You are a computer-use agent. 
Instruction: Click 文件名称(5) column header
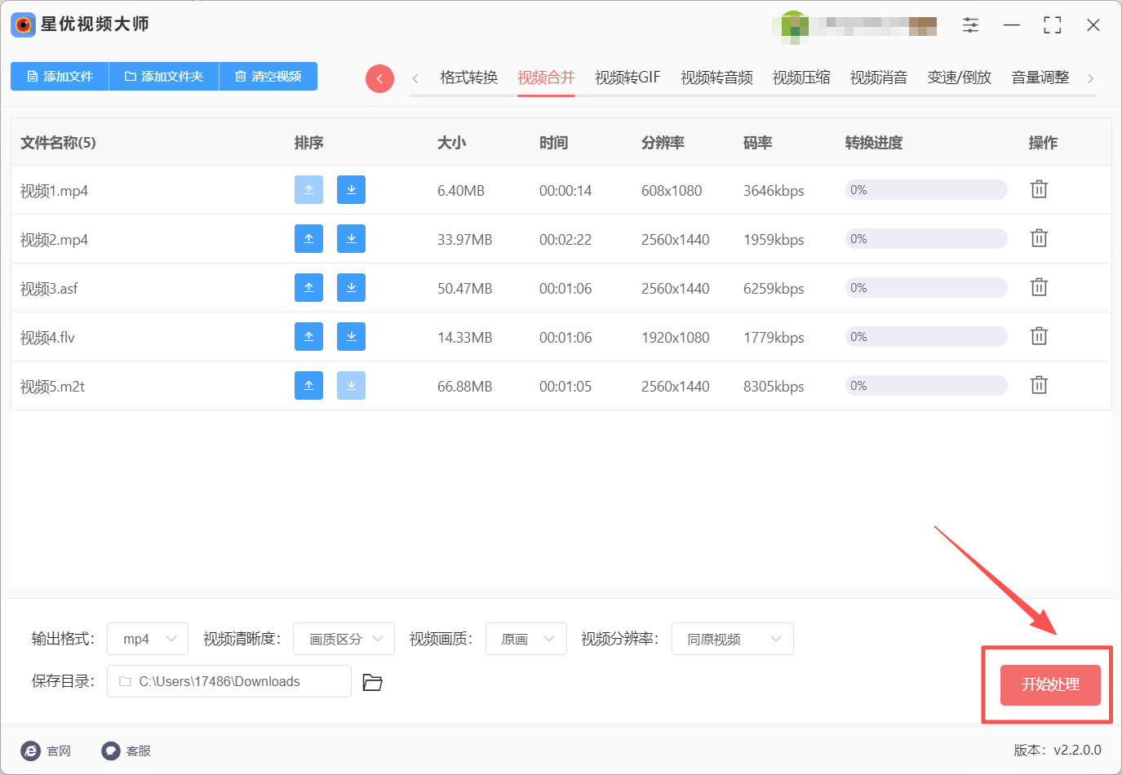click(58, 143)
